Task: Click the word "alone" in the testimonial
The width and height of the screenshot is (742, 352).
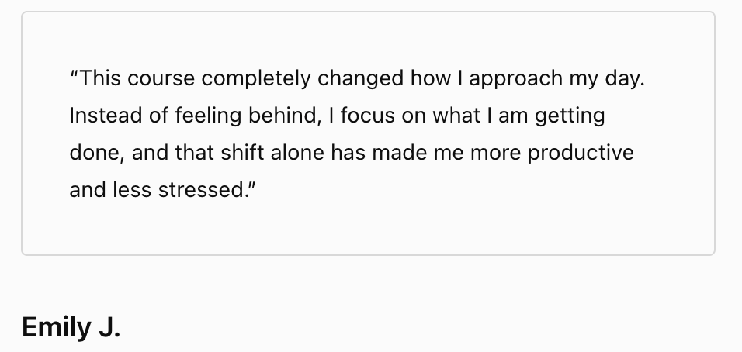Action: (x=297, y=153)
